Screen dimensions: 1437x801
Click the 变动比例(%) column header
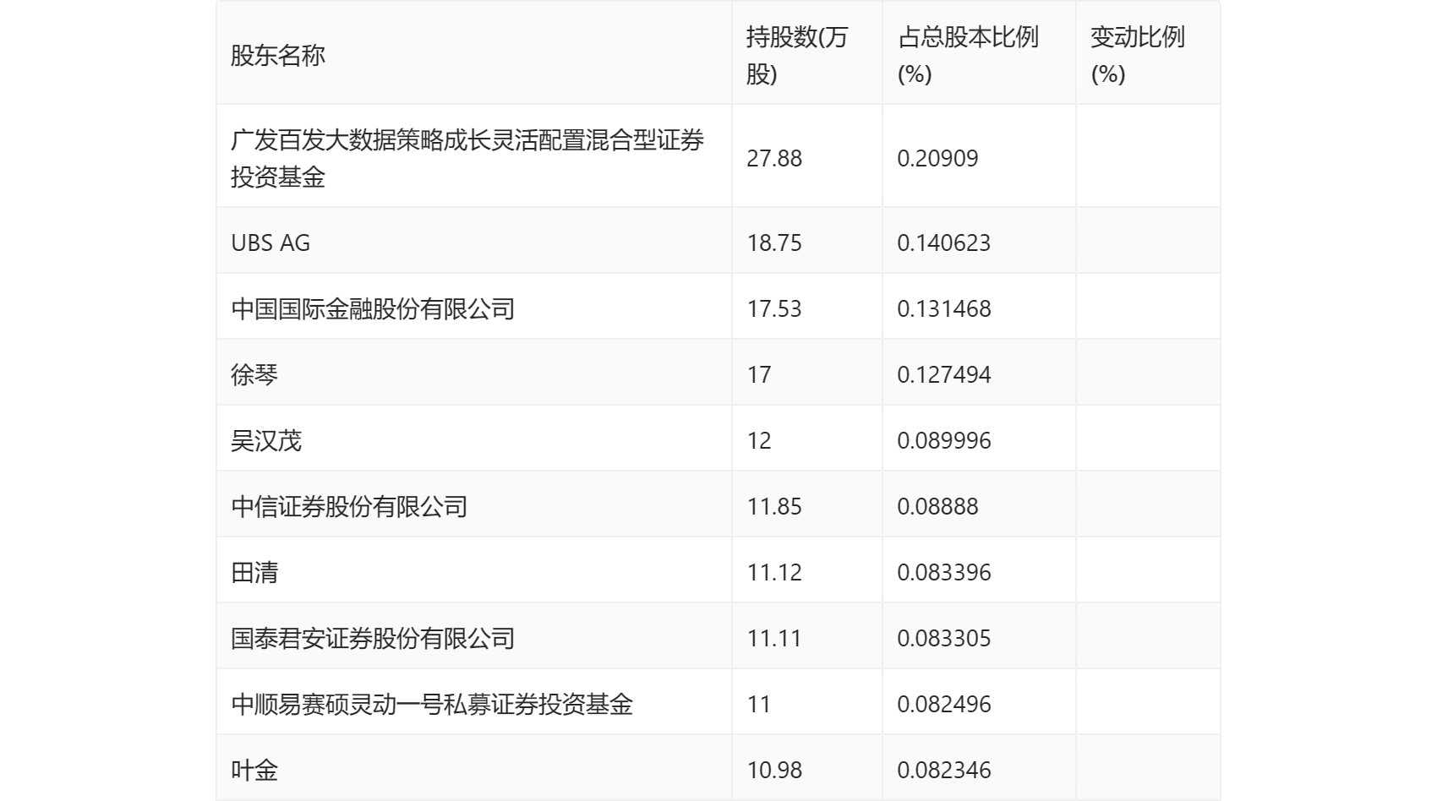pos(1137,56)
